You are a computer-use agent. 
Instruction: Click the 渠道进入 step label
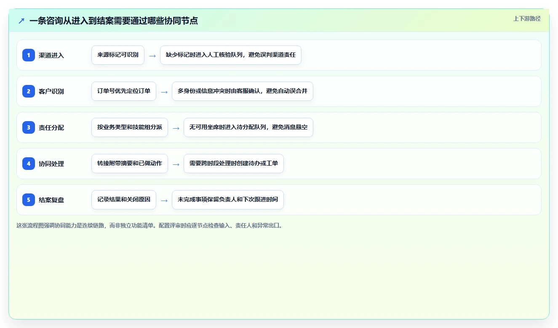tap(51, 55)
